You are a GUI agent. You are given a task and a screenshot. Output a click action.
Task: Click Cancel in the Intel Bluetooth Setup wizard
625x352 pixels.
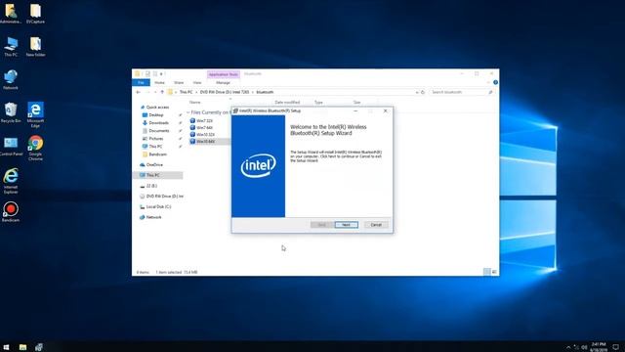coord(376,225)
